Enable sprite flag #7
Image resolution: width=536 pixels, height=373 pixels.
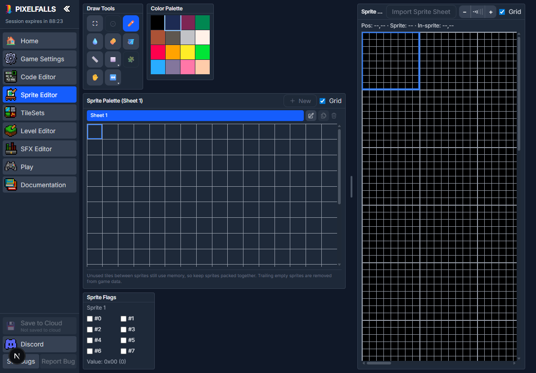(123, 351)
